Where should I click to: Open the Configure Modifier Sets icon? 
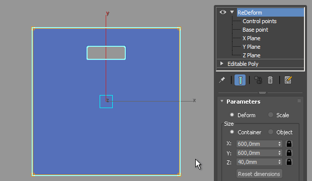(288, 80)
